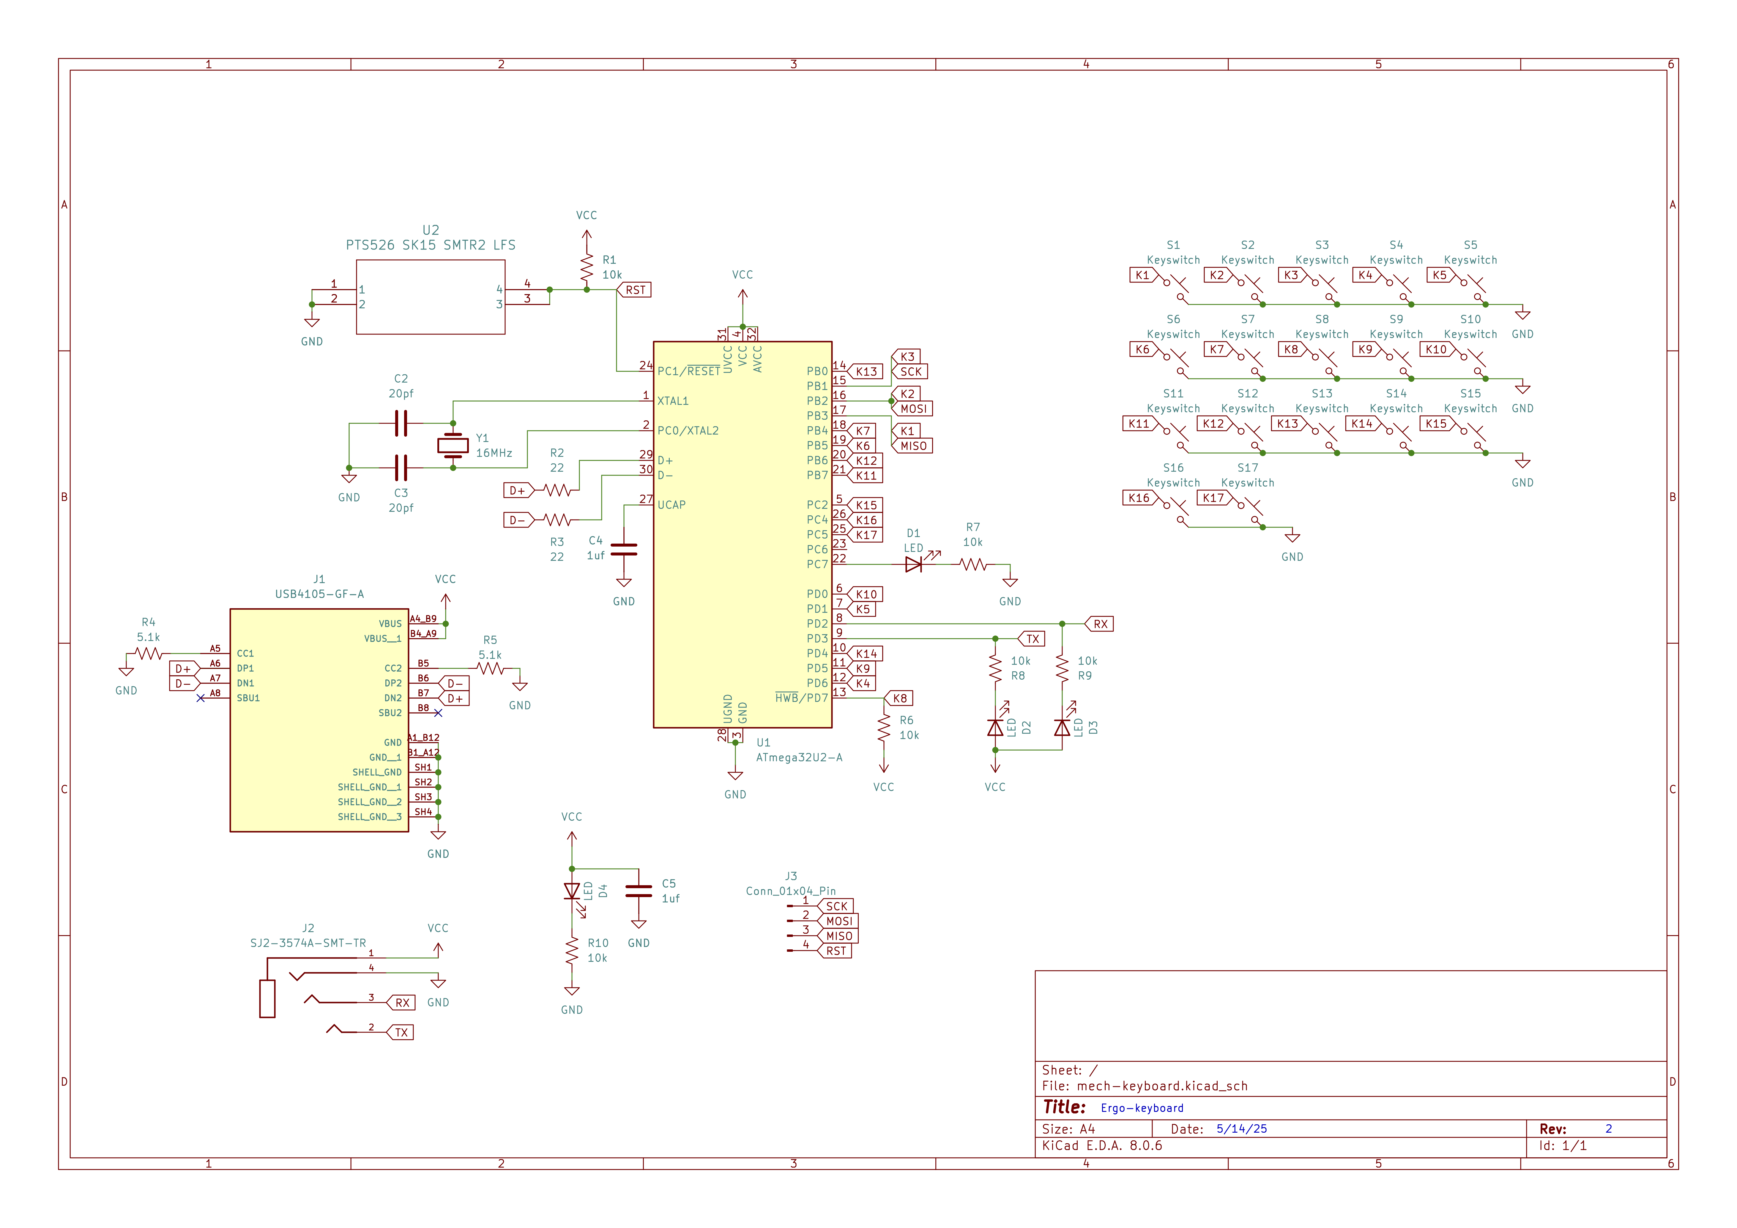Click the no-connect X on SBU2 pin
1737x1228 pixels.
tap(438, 713)
